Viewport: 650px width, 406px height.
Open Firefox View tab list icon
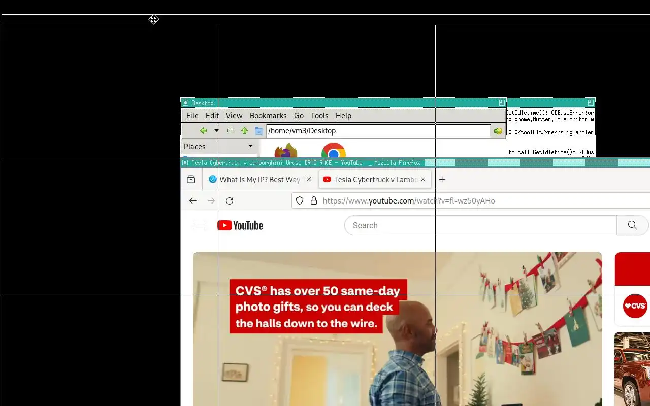(191, 179)
